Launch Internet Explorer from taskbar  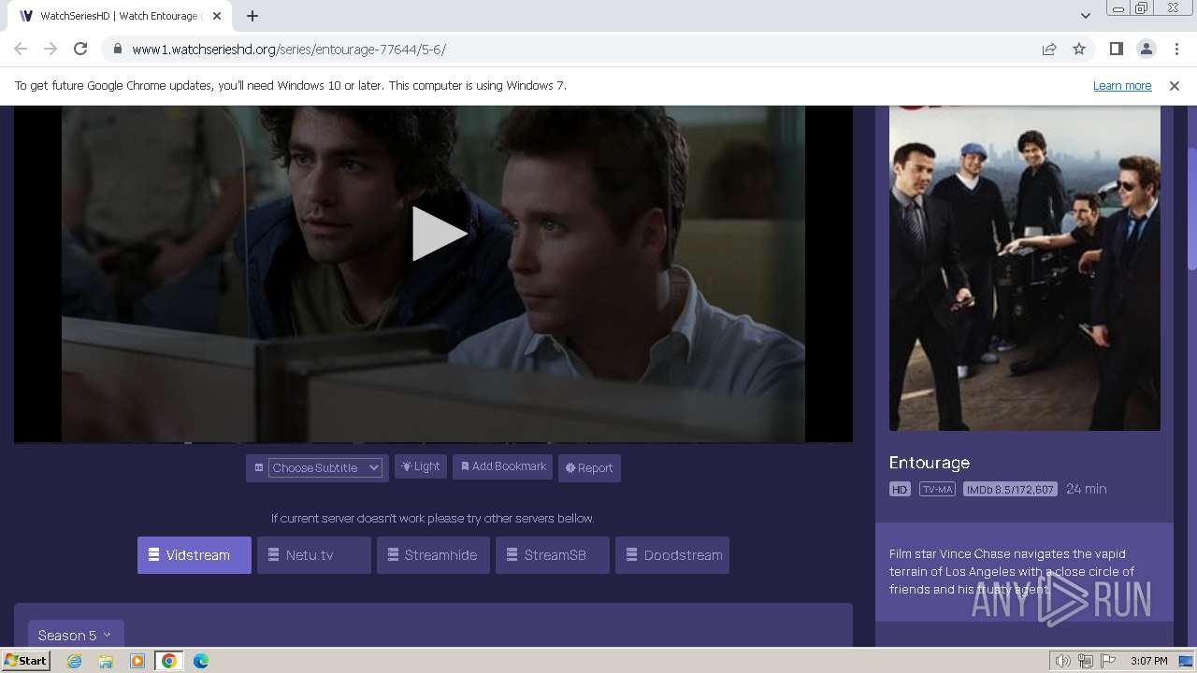point(75,661)
